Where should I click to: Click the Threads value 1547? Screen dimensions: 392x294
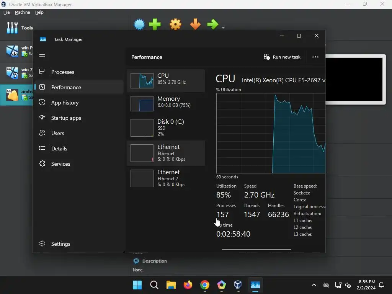252,214
